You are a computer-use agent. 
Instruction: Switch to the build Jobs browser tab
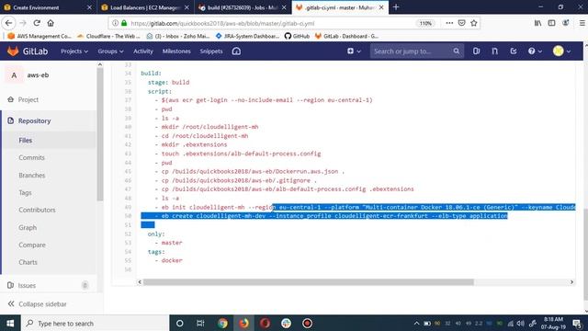click(243, 7)
